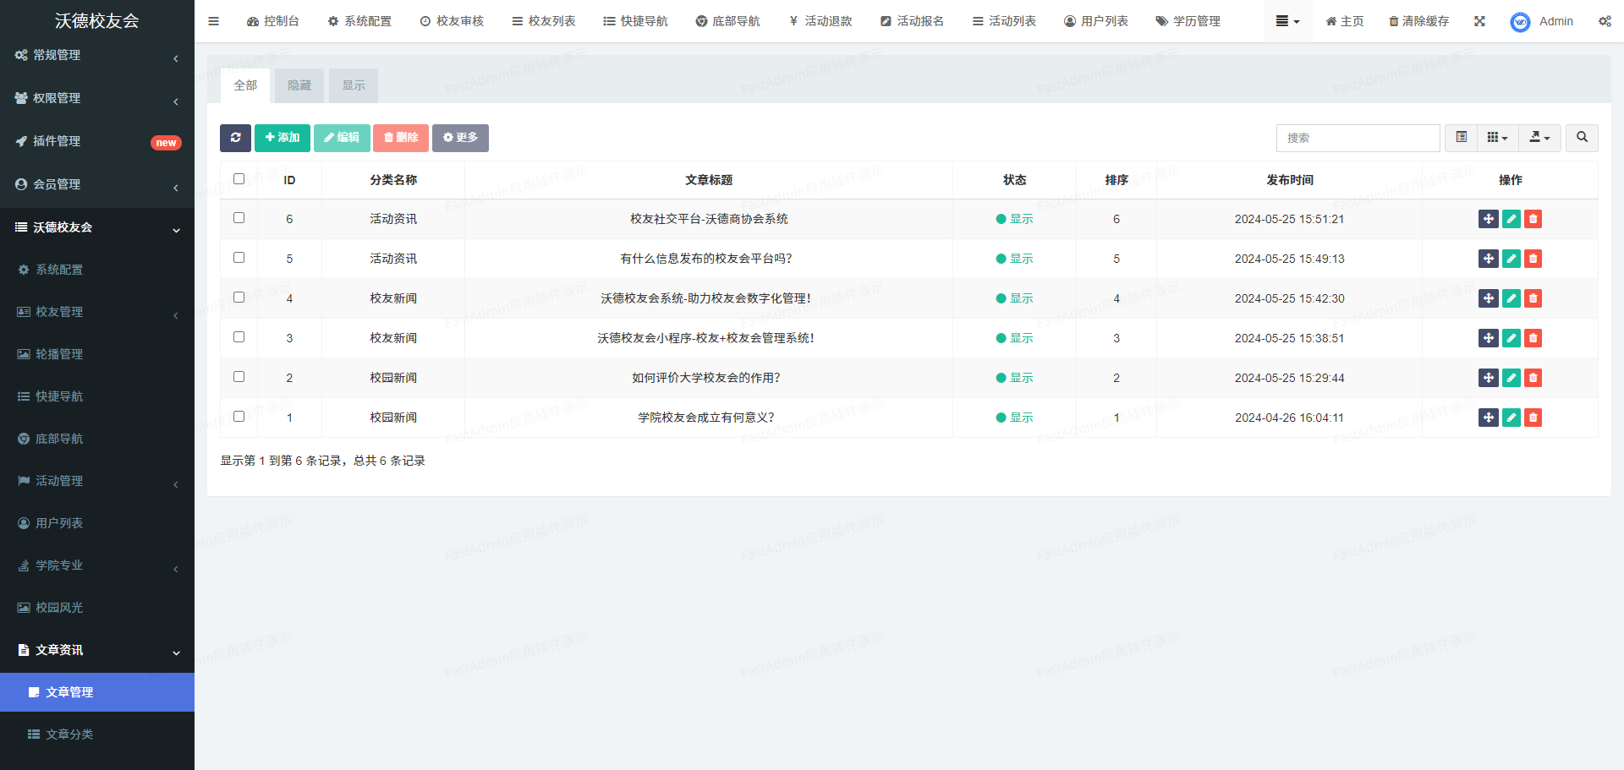Toggle 显示 status of article ID 6
The width and height of the screenshot is (1624, 770).
pos(1014,219)
